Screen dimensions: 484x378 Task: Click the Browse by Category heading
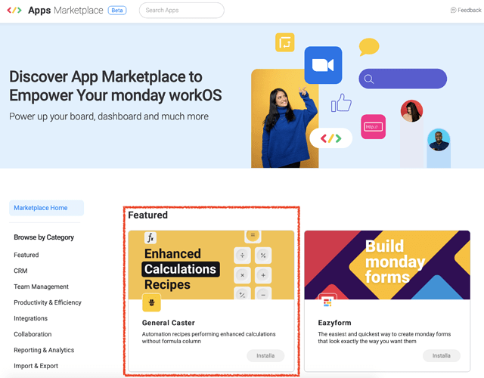tap(44, 237)
